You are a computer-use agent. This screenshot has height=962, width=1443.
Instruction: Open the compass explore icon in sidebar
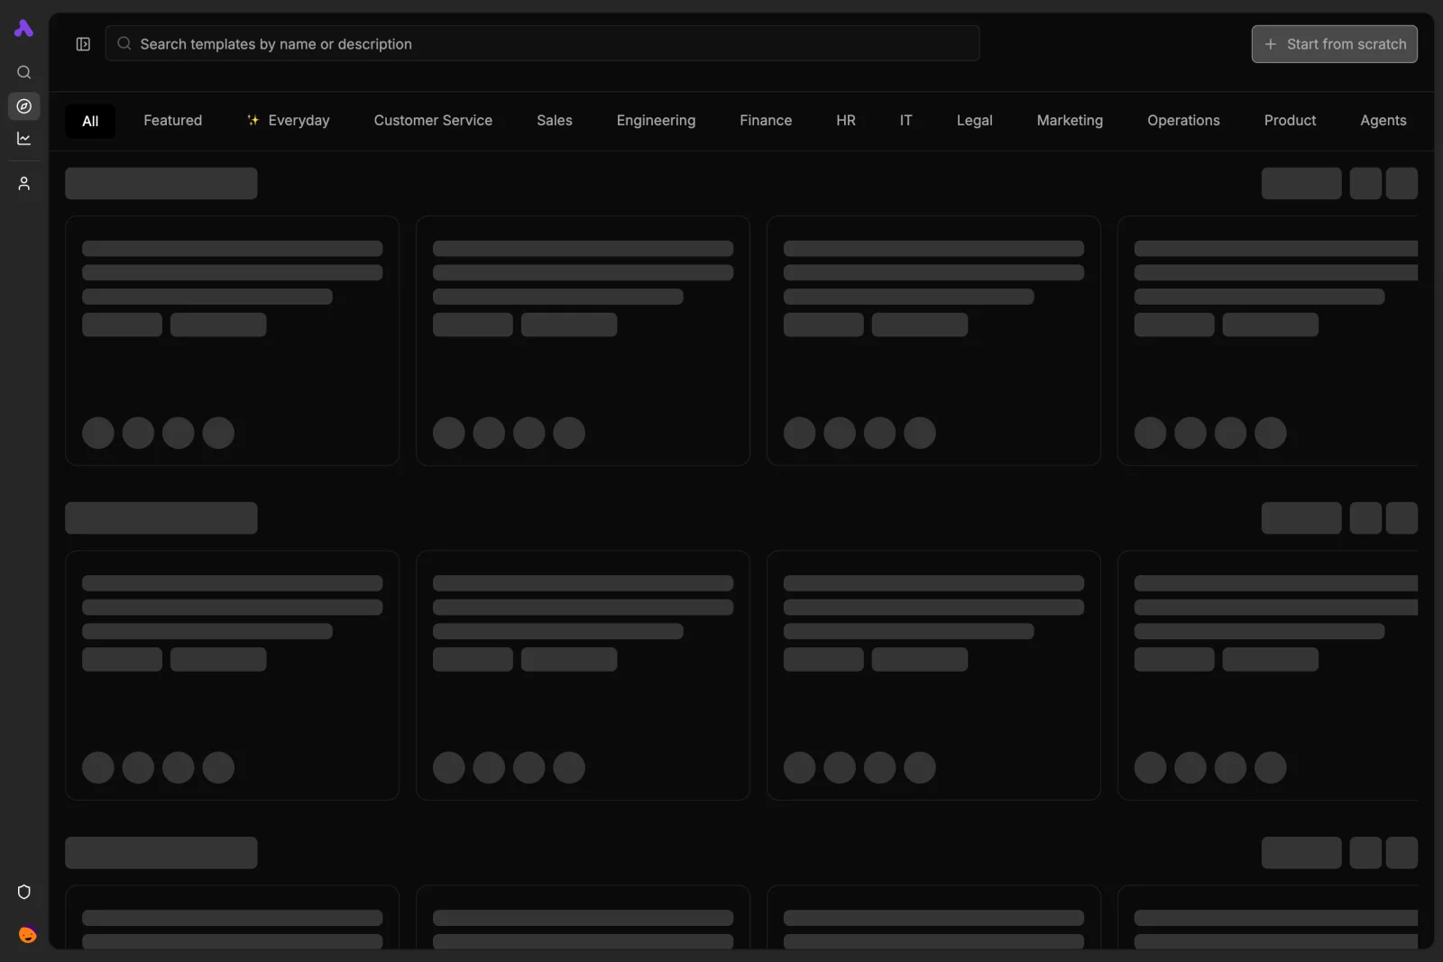(24, 106)
